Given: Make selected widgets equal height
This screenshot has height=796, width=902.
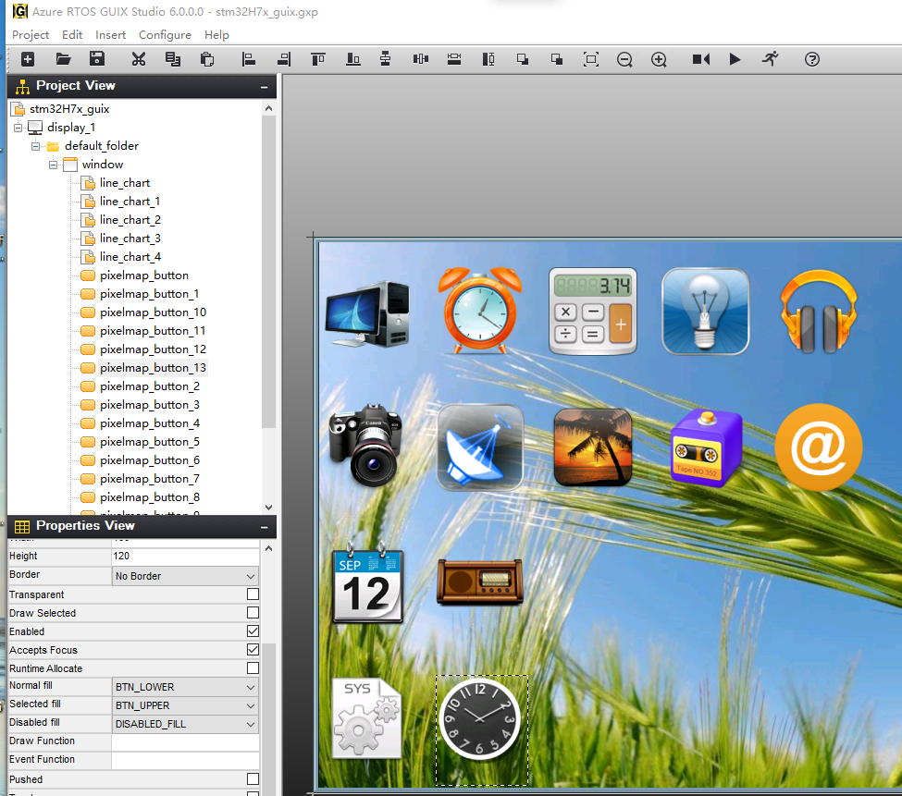Looking at the screenshot, I should pos(488,59).
